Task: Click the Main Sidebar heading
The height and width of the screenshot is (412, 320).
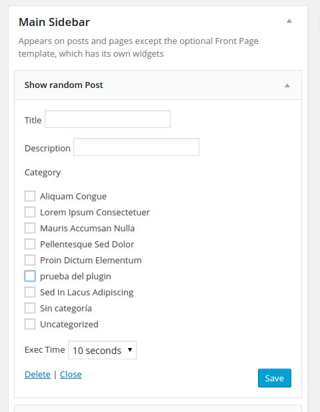Action: point(54,22)
